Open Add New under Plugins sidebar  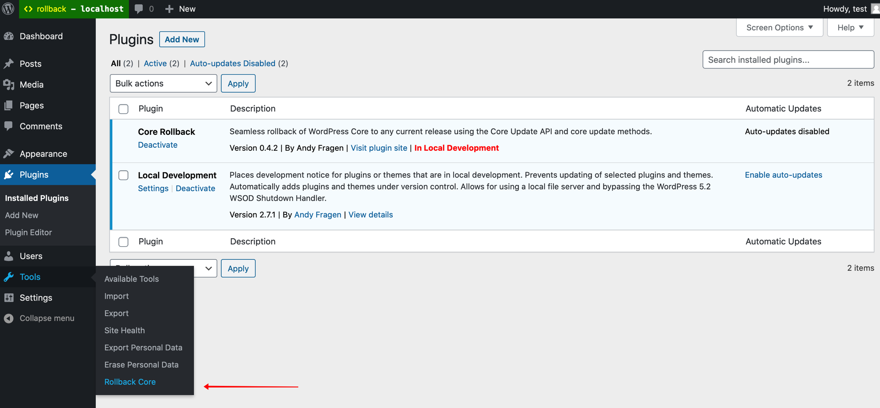click(21, 215)
